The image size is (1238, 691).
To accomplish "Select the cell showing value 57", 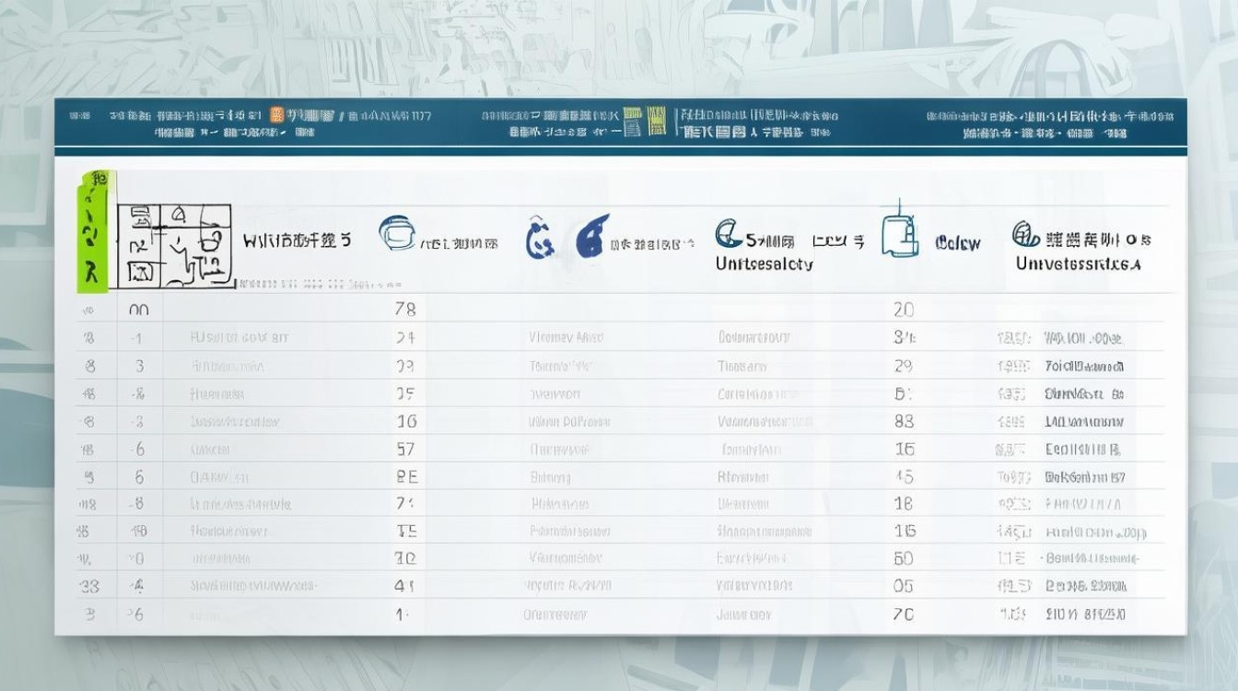I will point(405,449).
